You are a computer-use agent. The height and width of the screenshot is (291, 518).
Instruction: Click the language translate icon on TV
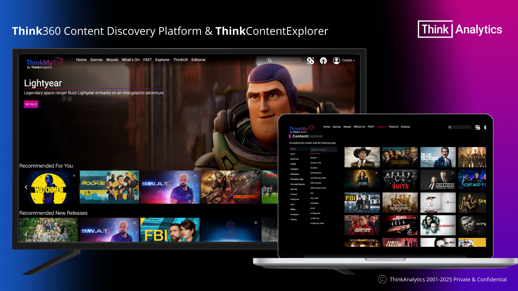click(310, 61)
